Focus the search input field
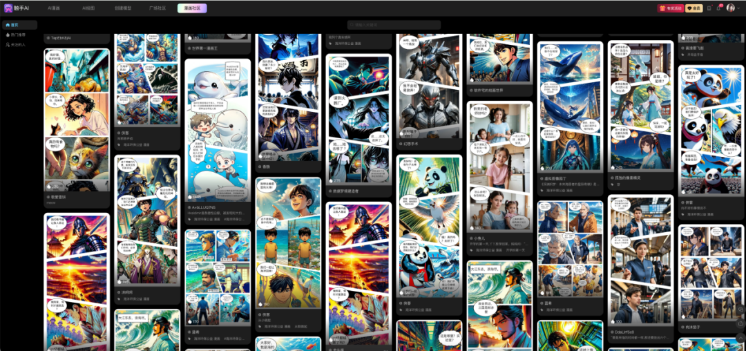Image resolution: width=746 pixels, height=351 pixels. click(x=394, y=25)
